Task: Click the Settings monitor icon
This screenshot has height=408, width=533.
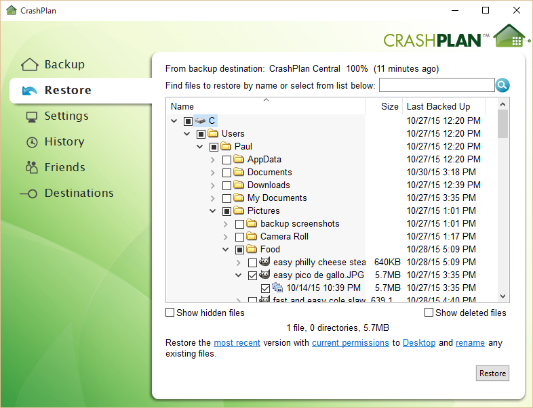Action: [x=31, y=116]
